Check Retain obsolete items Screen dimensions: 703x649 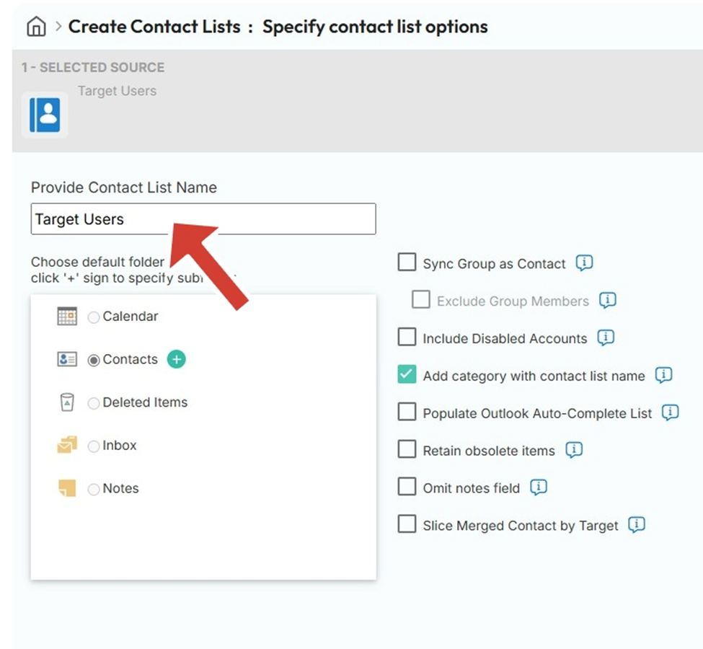click(x=407, y=449)
